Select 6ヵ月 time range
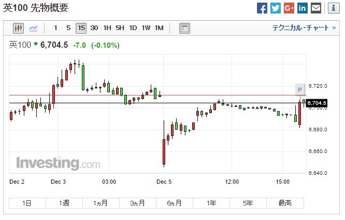 point(175,203)
